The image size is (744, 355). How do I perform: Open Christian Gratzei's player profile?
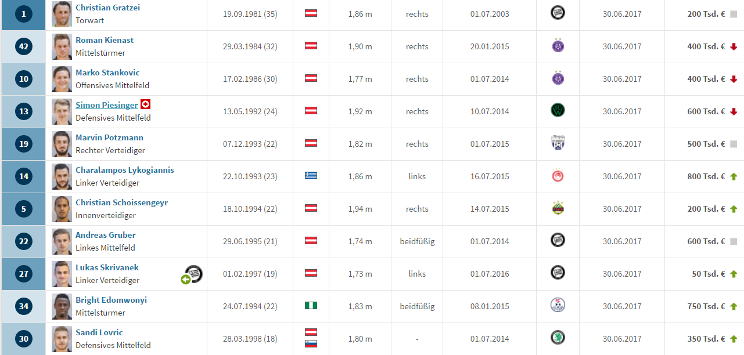pos(107,8)
